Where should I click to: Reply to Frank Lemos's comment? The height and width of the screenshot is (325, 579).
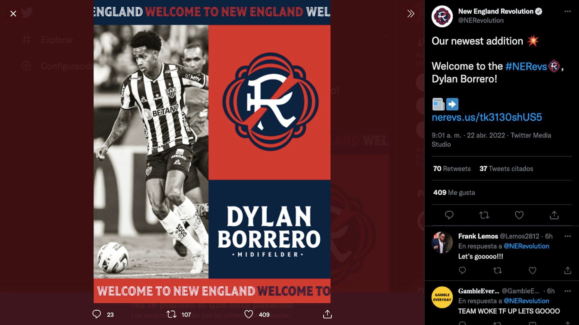click(462, 271)
